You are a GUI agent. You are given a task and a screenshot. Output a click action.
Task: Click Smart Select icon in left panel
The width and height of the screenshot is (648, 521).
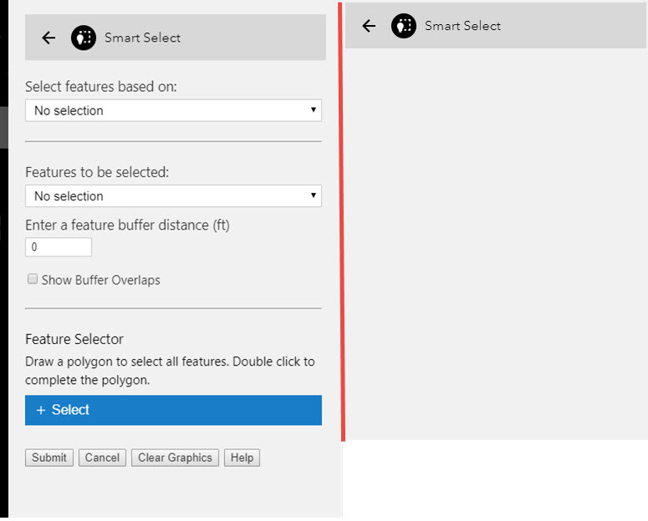click(84, 38)
